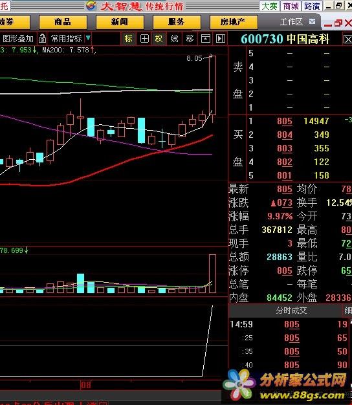Toggle the 权 ex-rights adjustment button
This screenshot has height=405, width=352.
[x=159, y=39]
